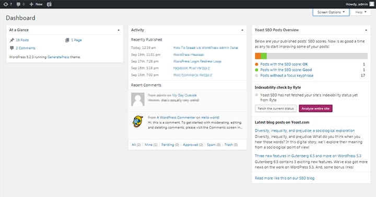Open the 19 Posts link
The height and width of the screenshot is (197, 376).
22,40
